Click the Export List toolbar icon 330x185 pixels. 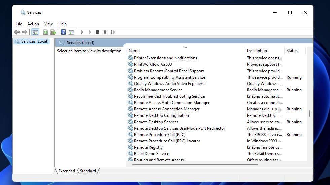click(53, 32)
